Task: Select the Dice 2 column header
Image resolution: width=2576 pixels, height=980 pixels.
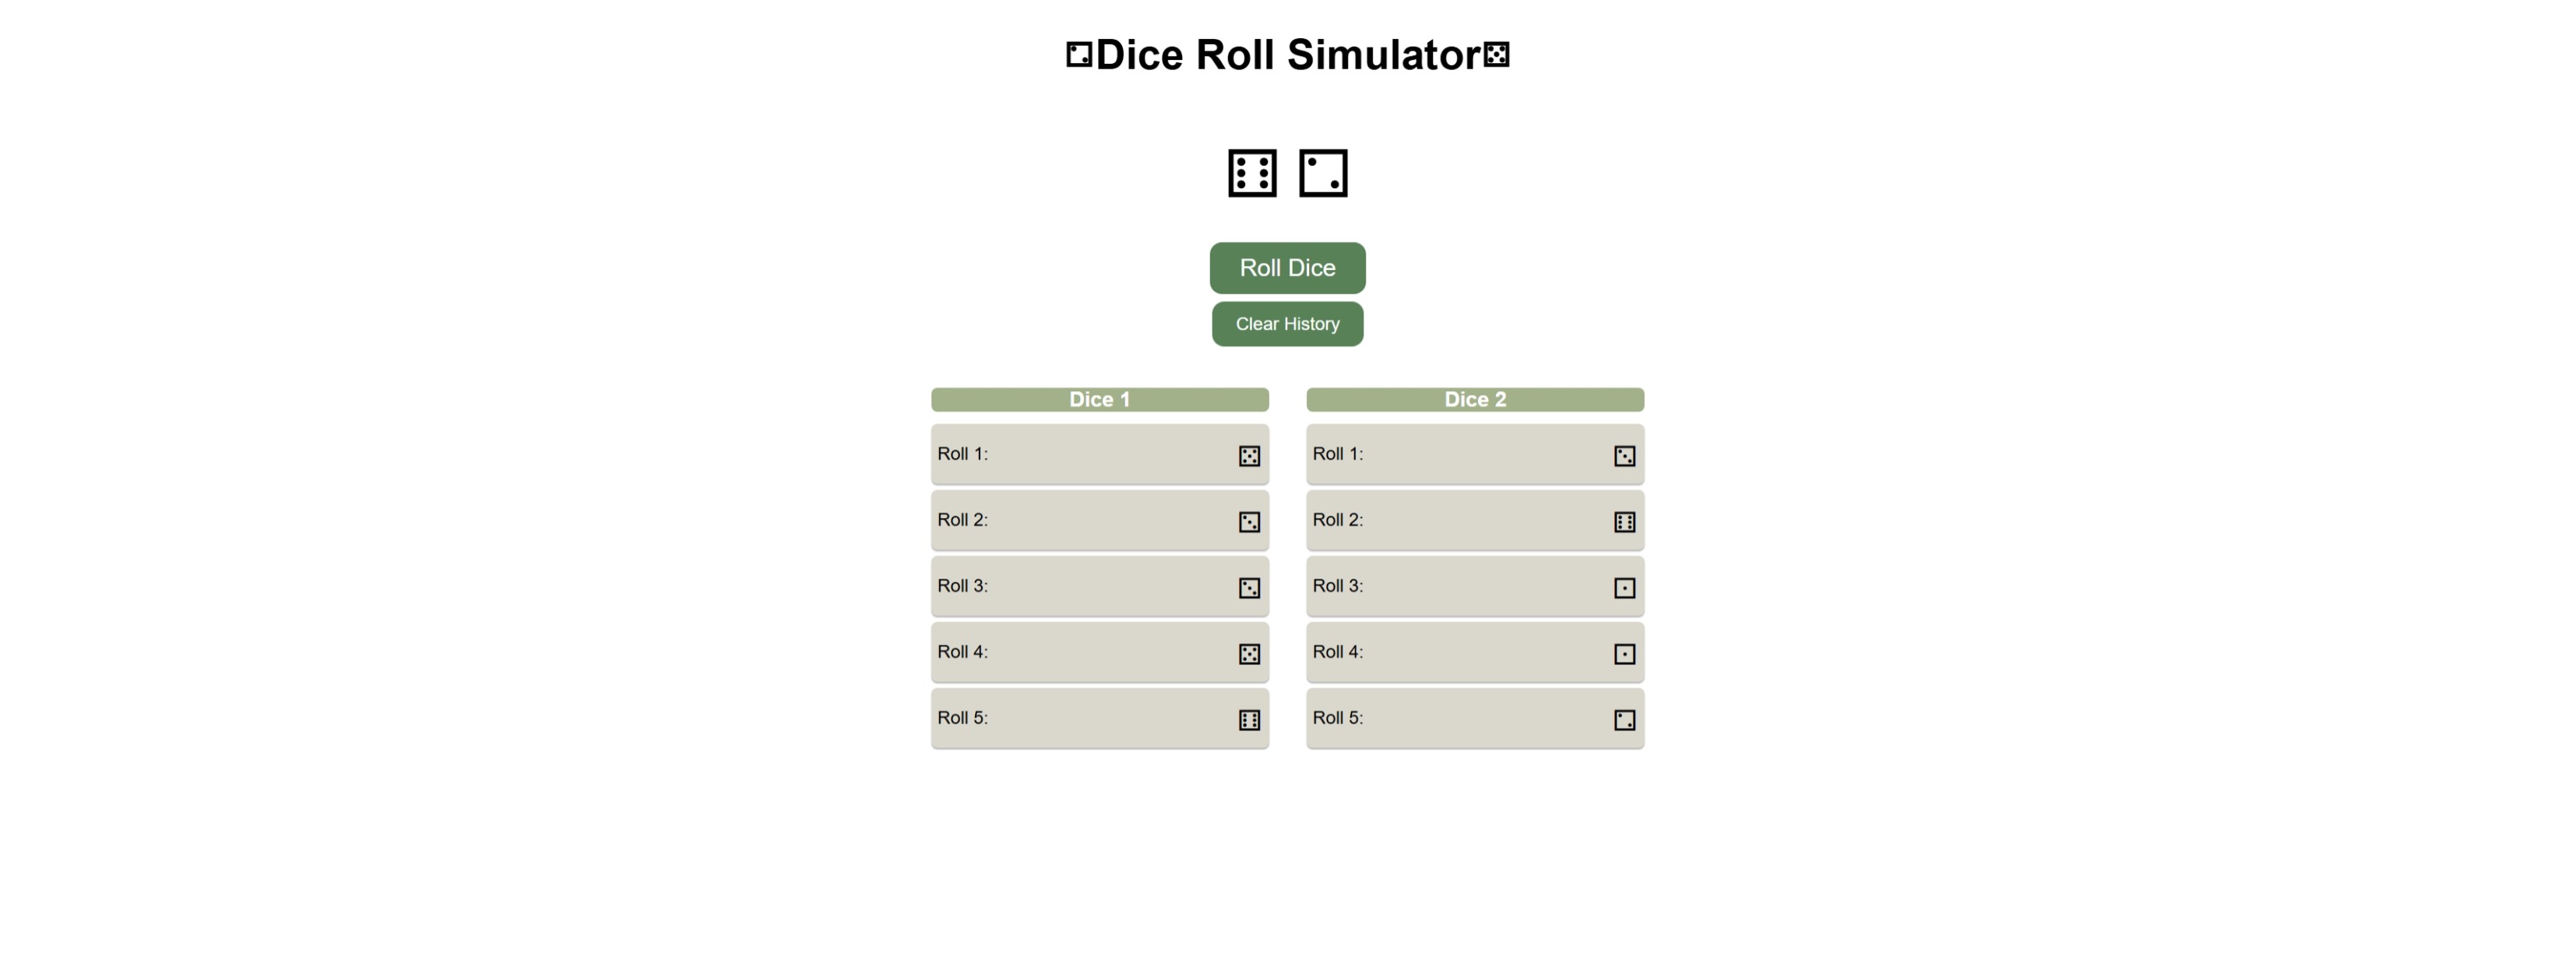Action: pyautogui.click(x=1474, y=398)
